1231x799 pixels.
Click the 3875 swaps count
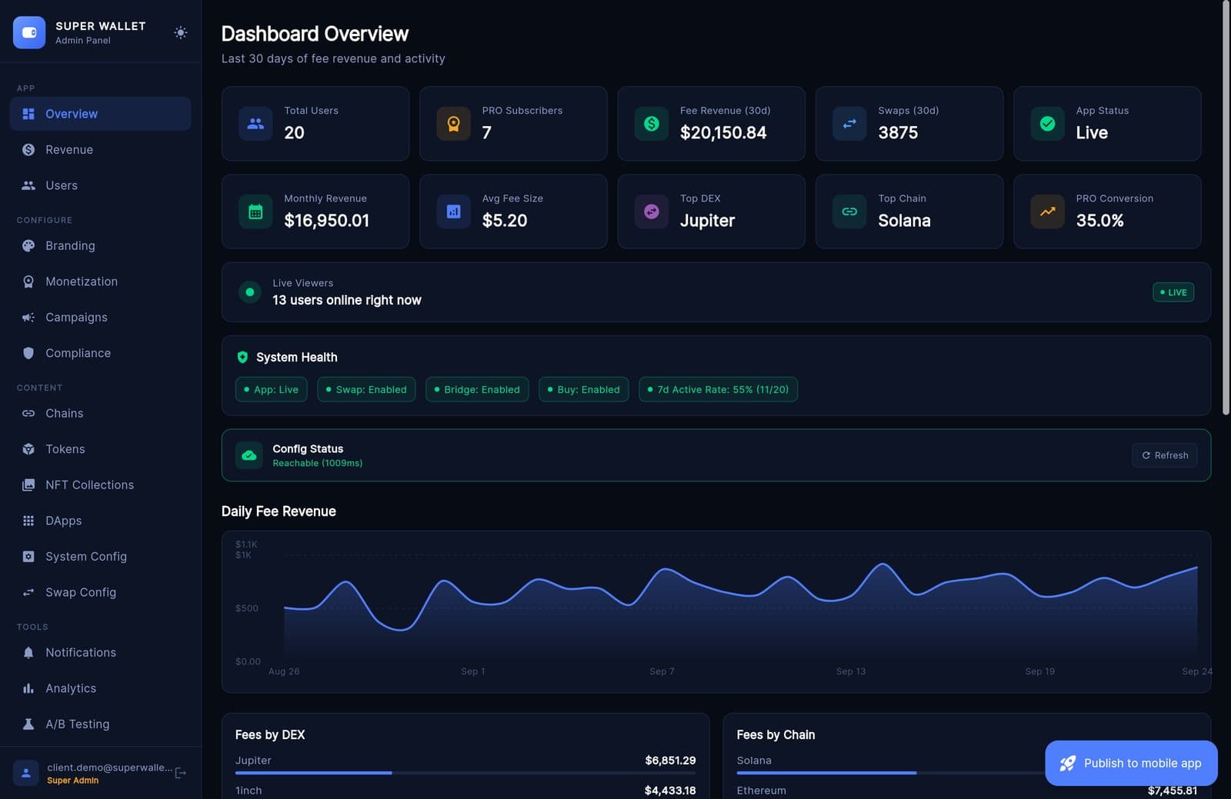(x=898, y=132)
